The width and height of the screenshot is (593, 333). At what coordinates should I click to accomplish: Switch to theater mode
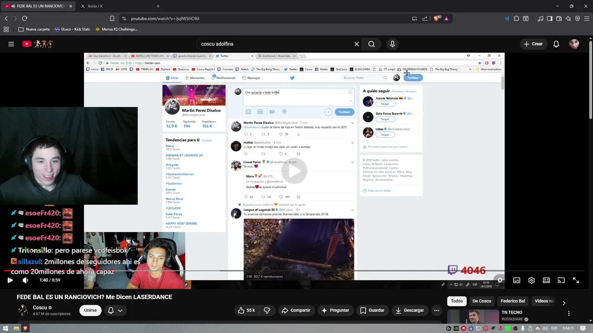click(x=546, y=280)
